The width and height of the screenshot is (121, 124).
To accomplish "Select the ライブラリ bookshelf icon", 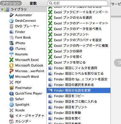I will [x=7, y=9].
